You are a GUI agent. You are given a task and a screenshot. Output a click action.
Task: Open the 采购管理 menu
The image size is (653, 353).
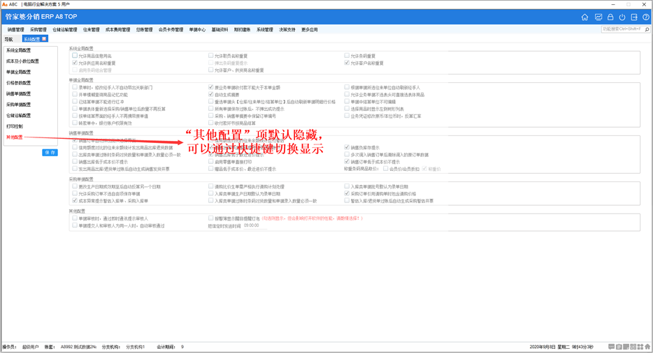pos(38,29)
